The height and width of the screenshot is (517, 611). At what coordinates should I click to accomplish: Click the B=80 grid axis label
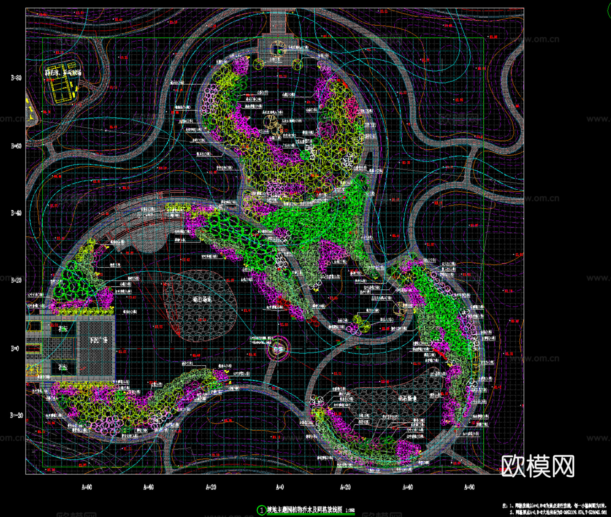click(x=16, y=78)
